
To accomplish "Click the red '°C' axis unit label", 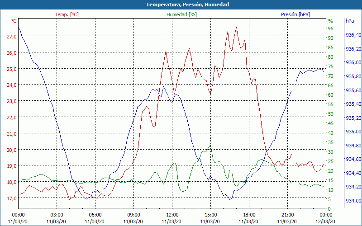I will pos(14,21).
